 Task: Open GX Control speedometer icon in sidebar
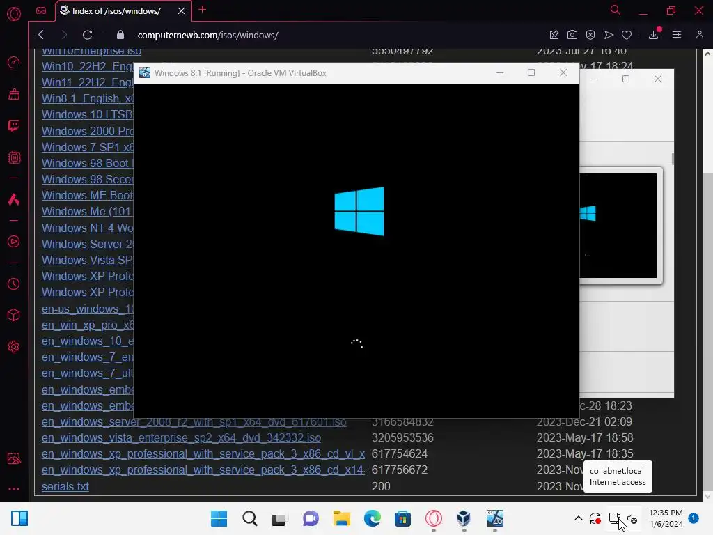click(14, 62)
